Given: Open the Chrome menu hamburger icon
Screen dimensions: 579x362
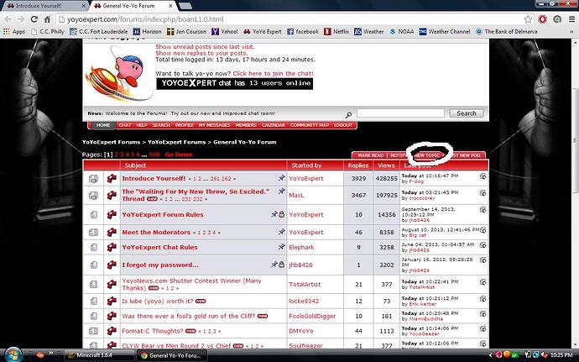Looking at the screenshot, I should coord(571,19).
